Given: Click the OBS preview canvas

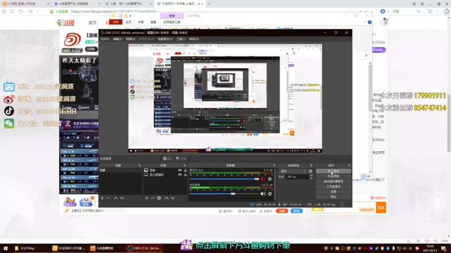Looking at the screenshot, I should tap(225, 98).
